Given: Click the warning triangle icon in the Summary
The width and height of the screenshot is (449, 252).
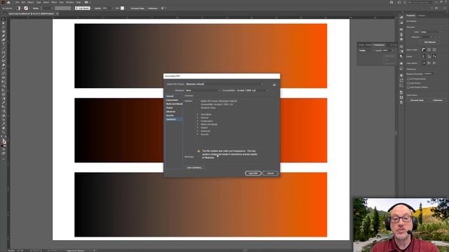Looking at the screenshot, I should click(199, 151).
